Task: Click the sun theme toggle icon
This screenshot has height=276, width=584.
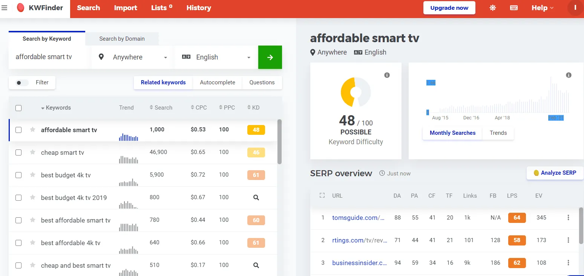Action: click(x=492, y=8)
